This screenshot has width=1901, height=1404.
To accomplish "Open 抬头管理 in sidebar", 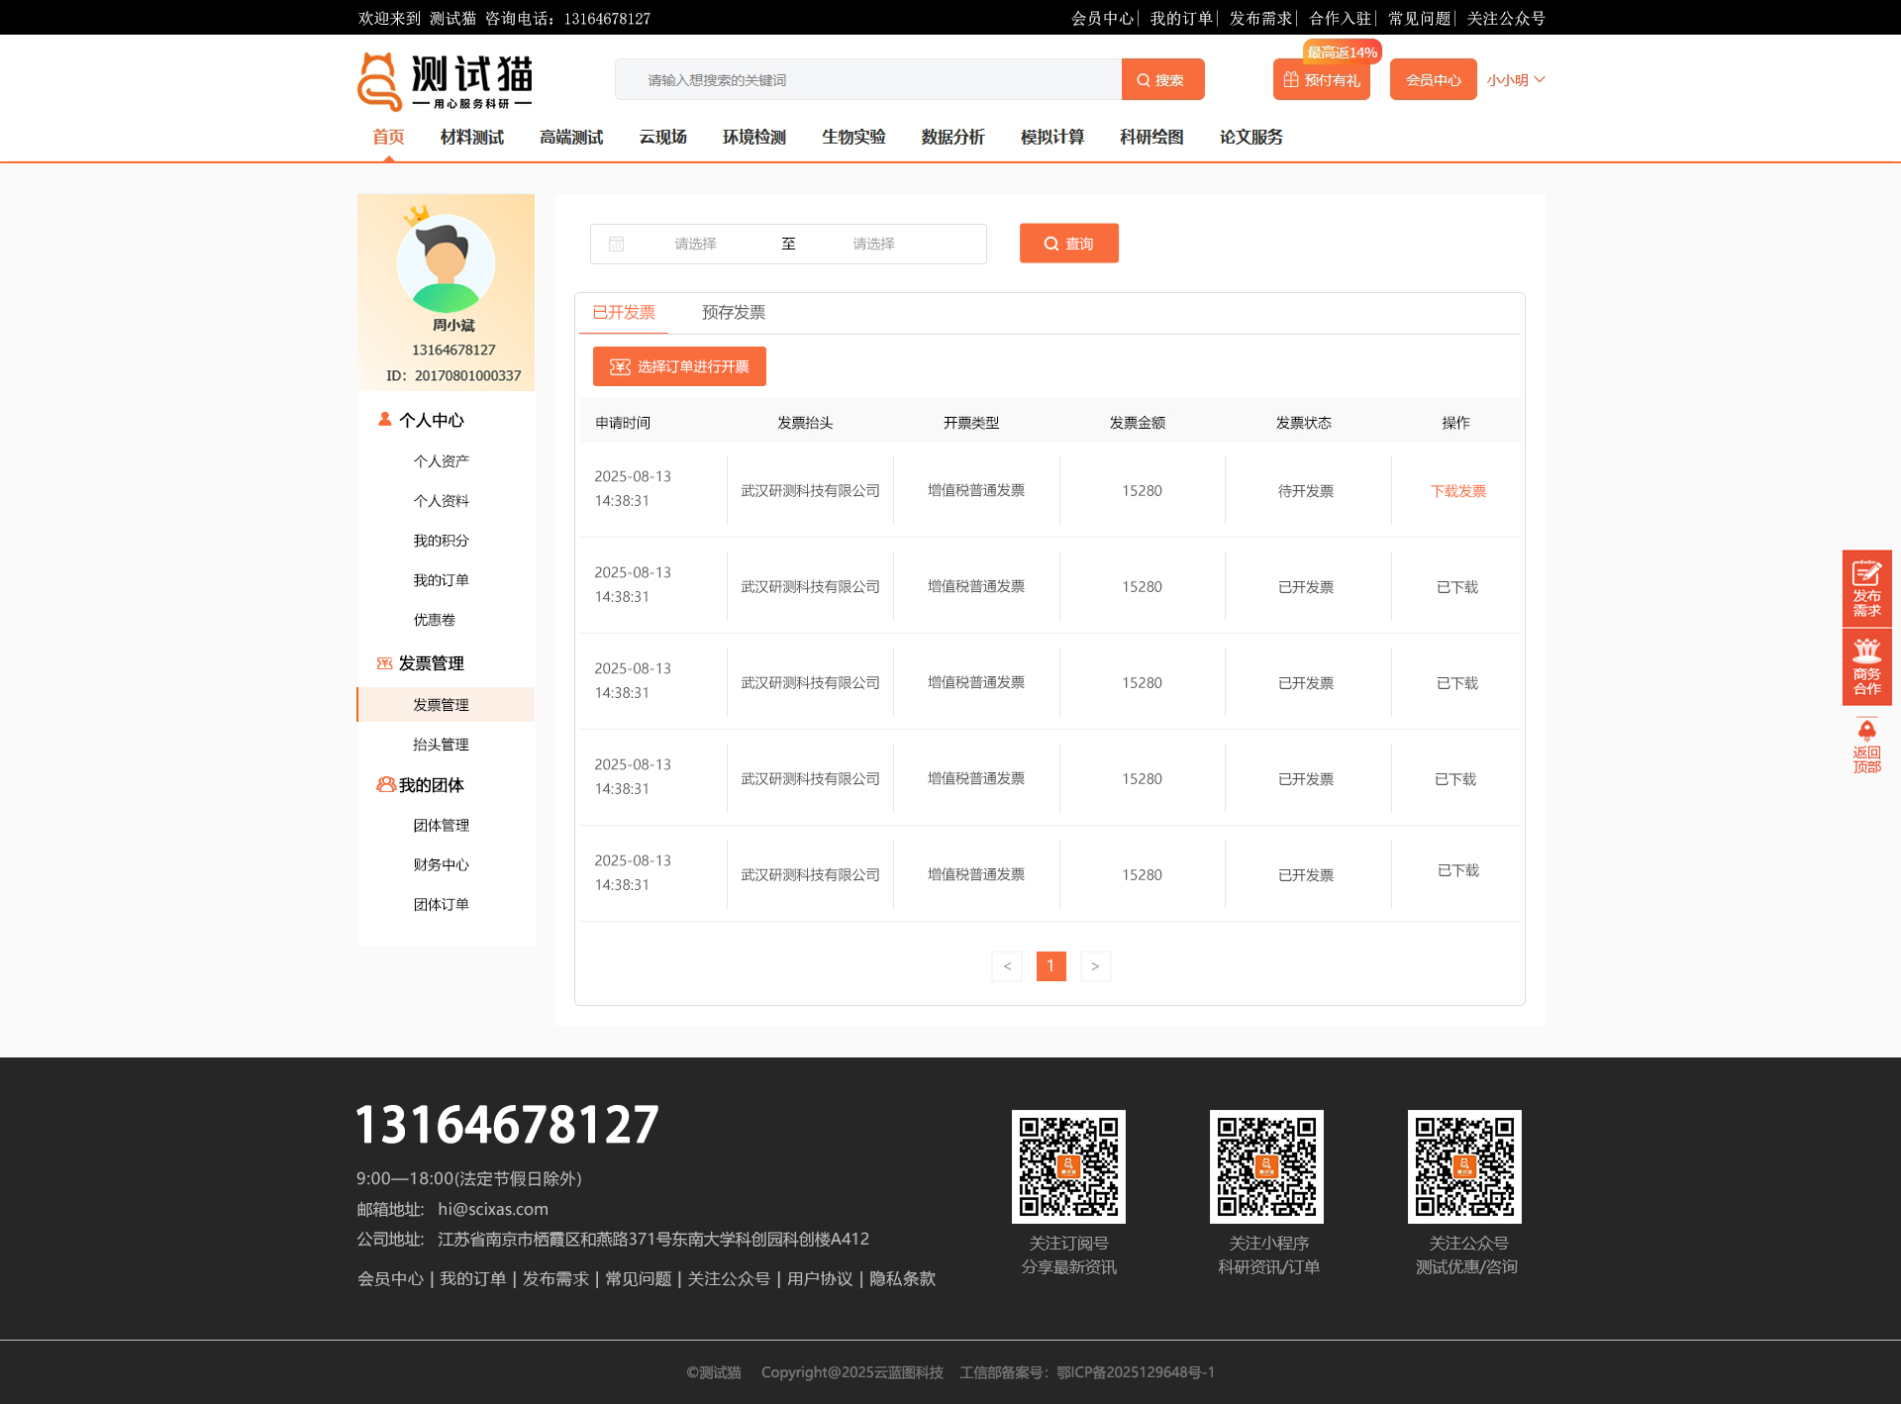I will (441, 745).
